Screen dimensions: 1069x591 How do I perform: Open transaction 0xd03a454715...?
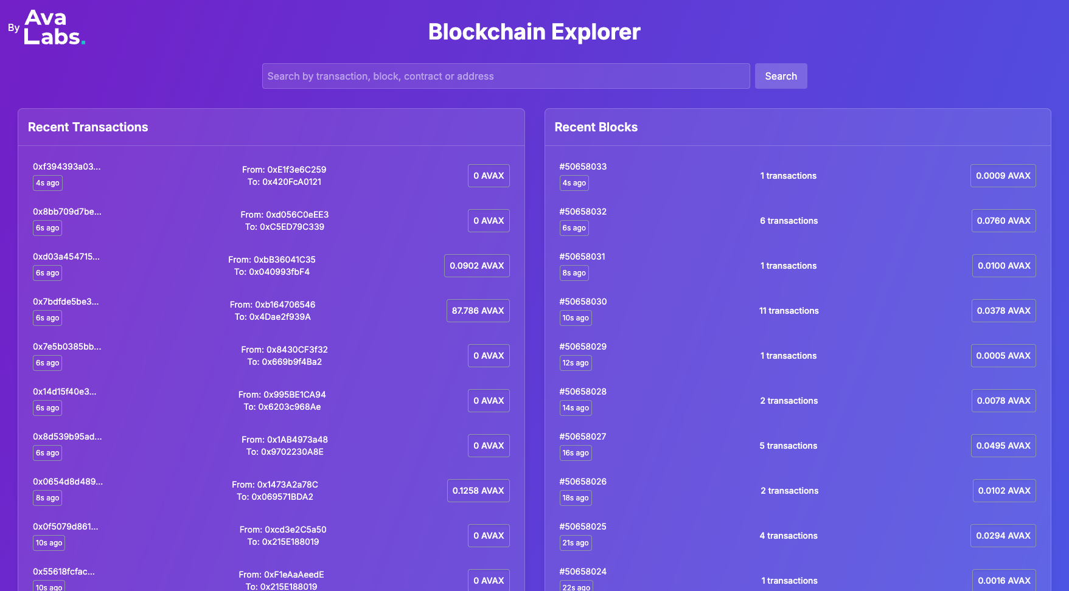click(66, 257)
